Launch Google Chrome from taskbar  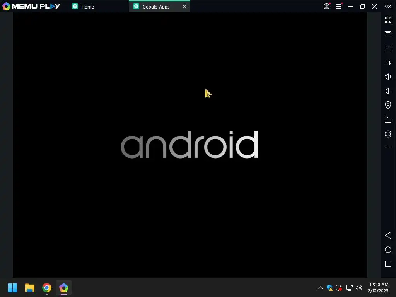[47, 288]
